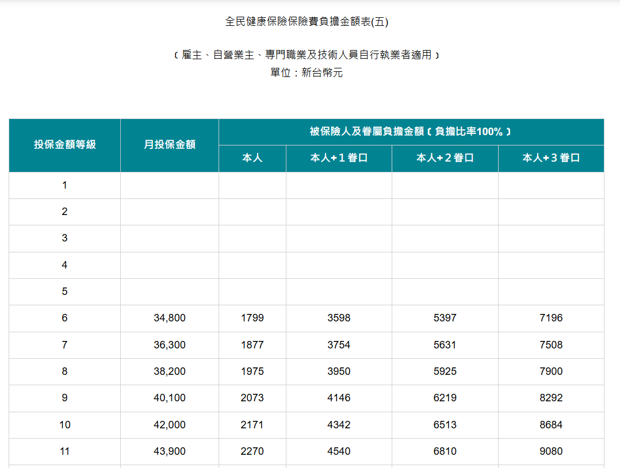Select the 1799 premium cell

click(x=252, y=318)
